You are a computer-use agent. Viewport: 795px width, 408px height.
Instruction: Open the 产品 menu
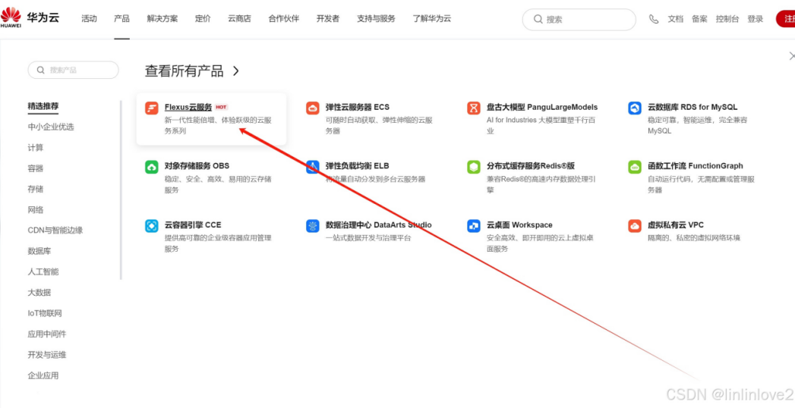point(121,19)
